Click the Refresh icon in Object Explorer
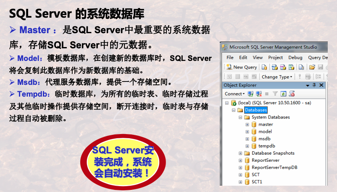 pyautogui.click(x=283, y=94)
